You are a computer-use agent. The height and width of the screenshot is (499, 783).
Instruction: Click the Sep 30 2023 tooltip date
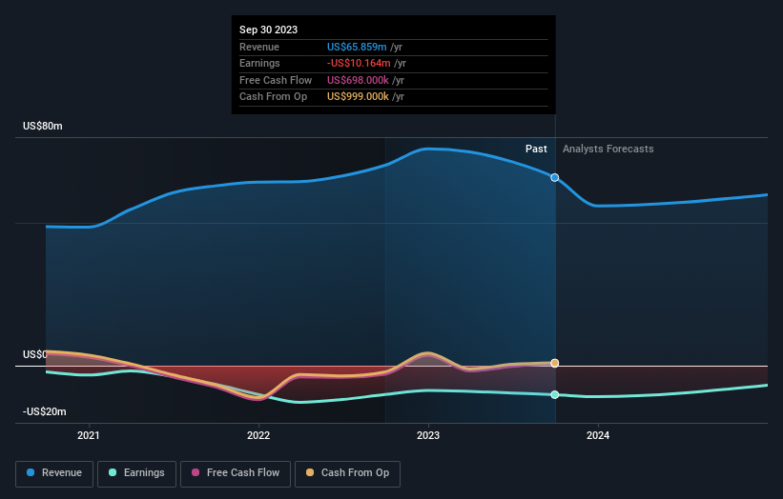268,30
